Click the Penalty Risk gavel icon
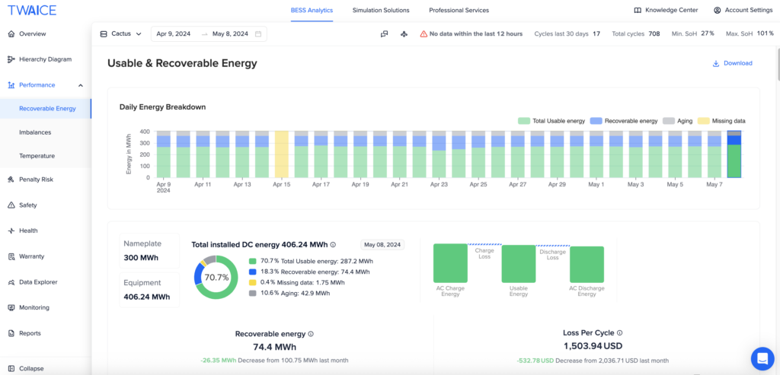 (11, 180)
